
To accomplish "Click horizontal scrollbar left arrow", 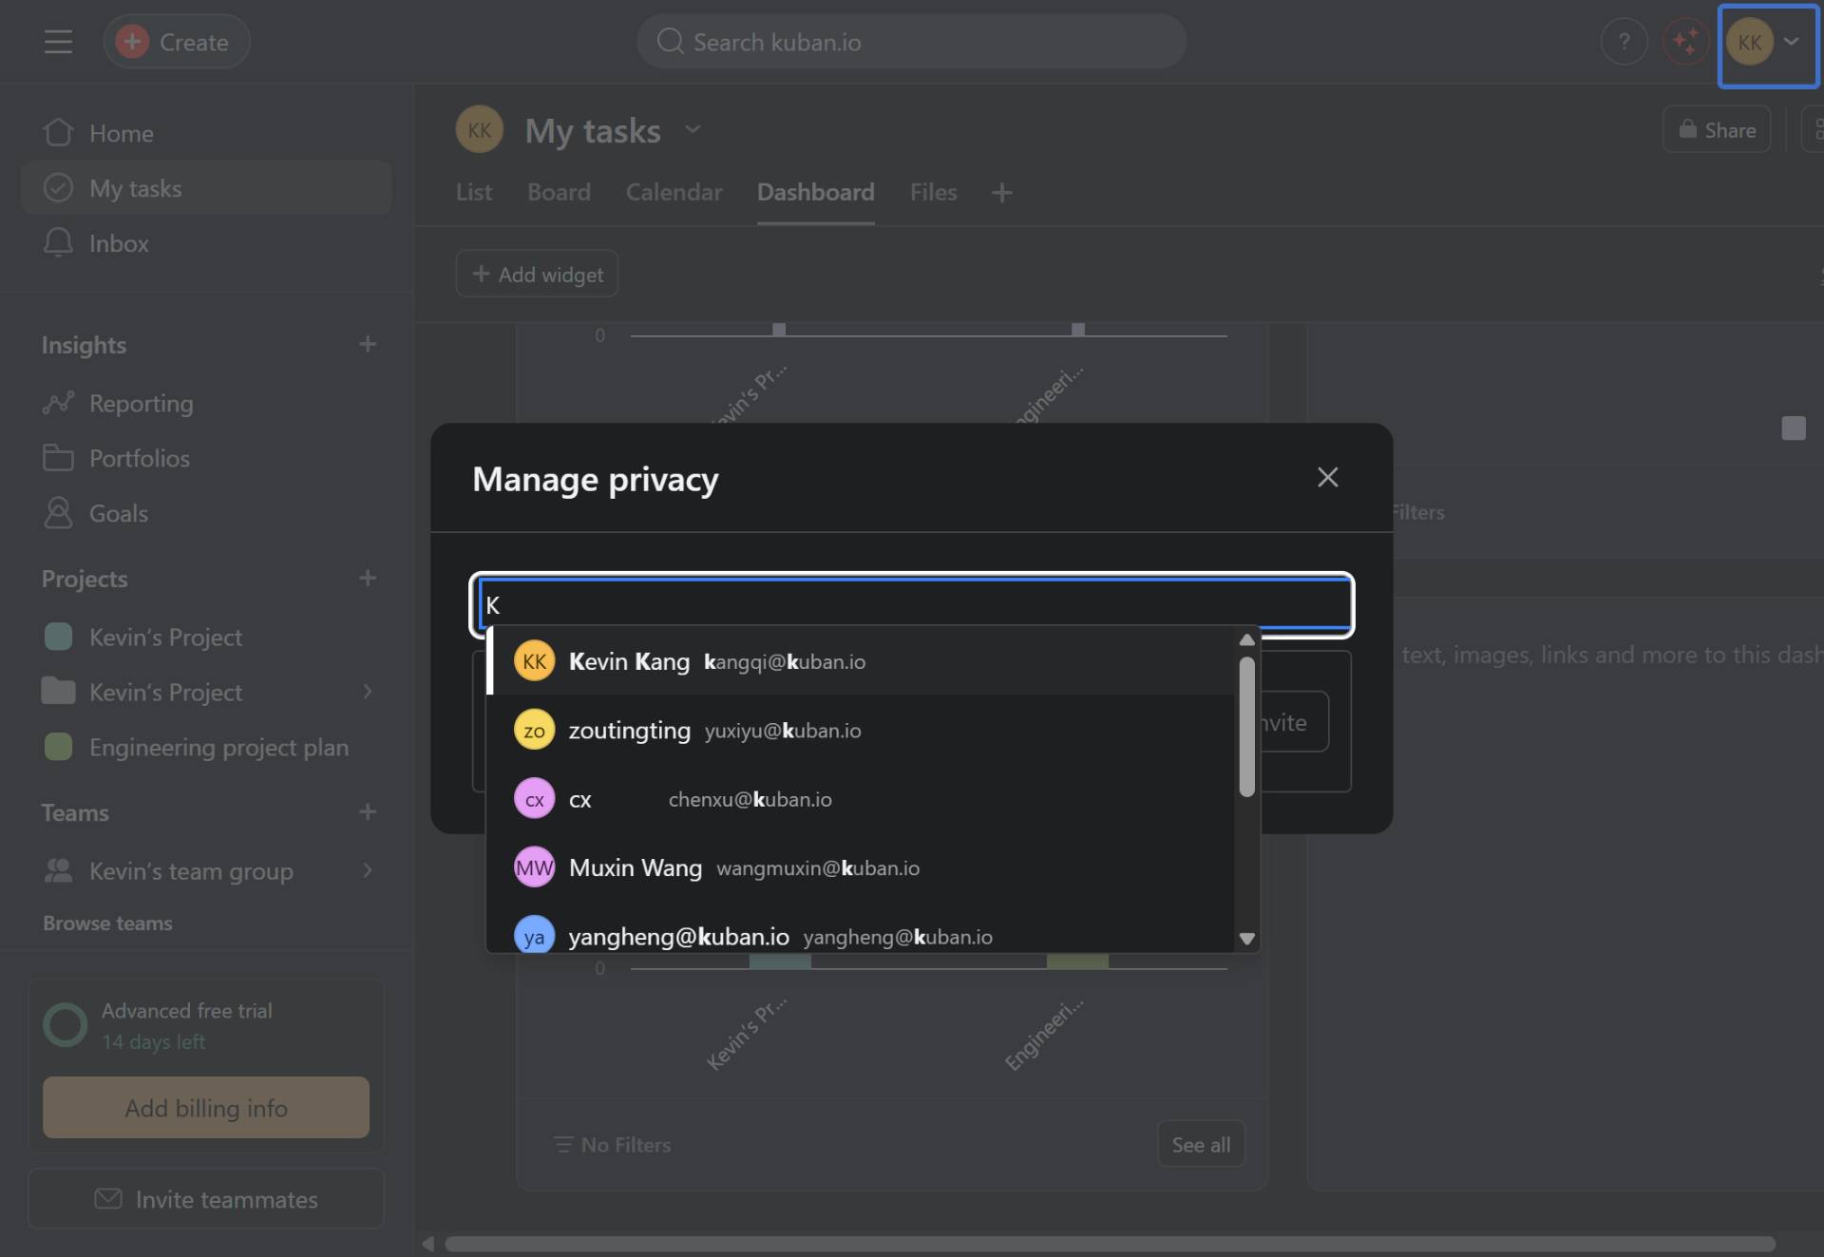I will tap(428, 1244).
